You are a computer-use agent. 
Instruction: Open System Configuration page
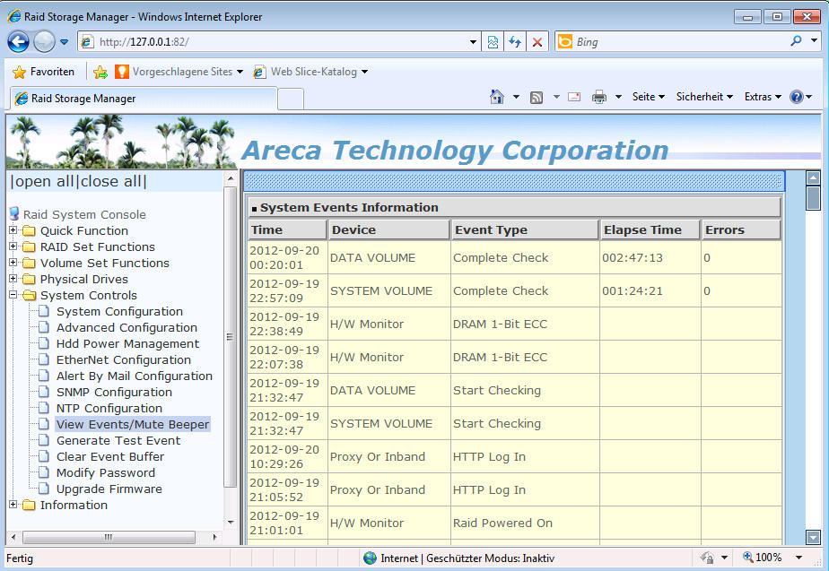[x=119, y=312]
